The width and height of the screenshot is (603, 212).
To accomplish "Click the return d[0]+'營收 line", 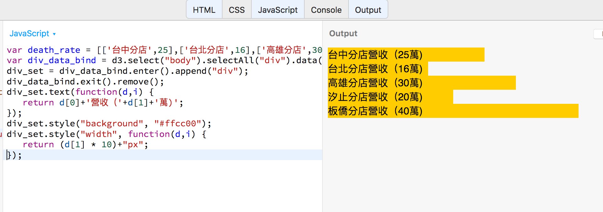I will coord(103,103).
